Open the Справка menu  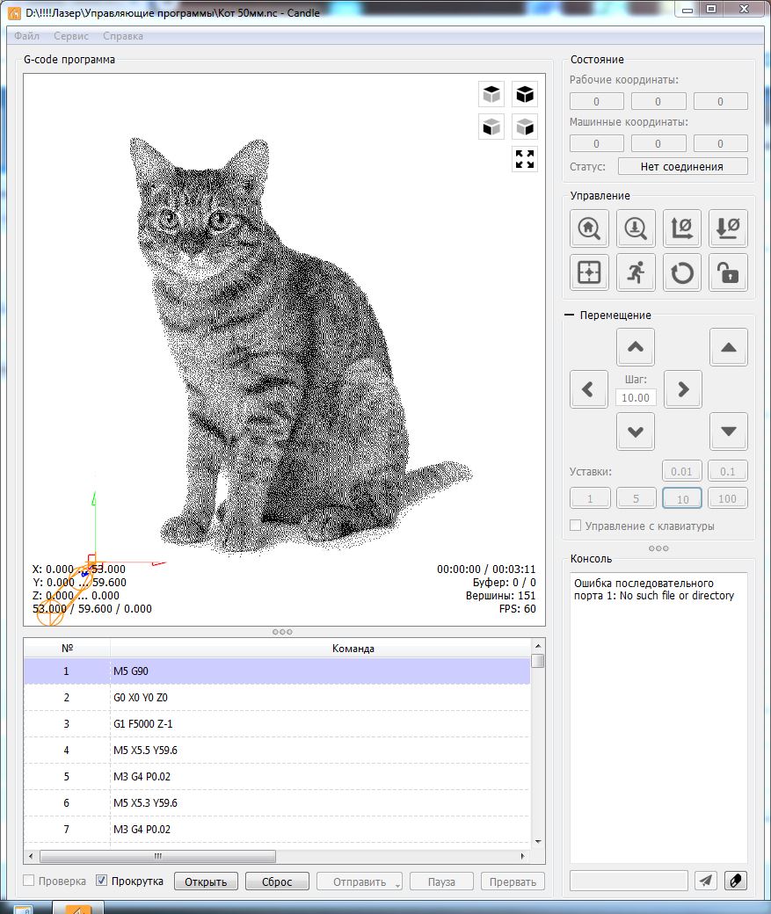pyautogui.click(x=123, y=36)
